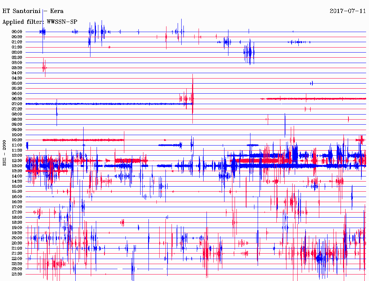Viewport: 369px width, 281px height.
Task: Select the 21:00 time row label
Action: pyautogui.click(x=17, y=248)
